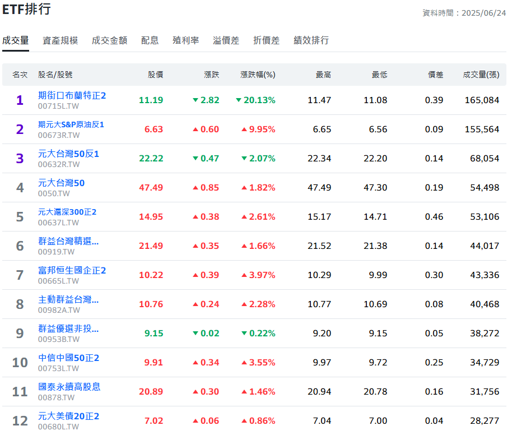
Task: Open 中信中國50正2 ETF link
Action: (68, 358)
